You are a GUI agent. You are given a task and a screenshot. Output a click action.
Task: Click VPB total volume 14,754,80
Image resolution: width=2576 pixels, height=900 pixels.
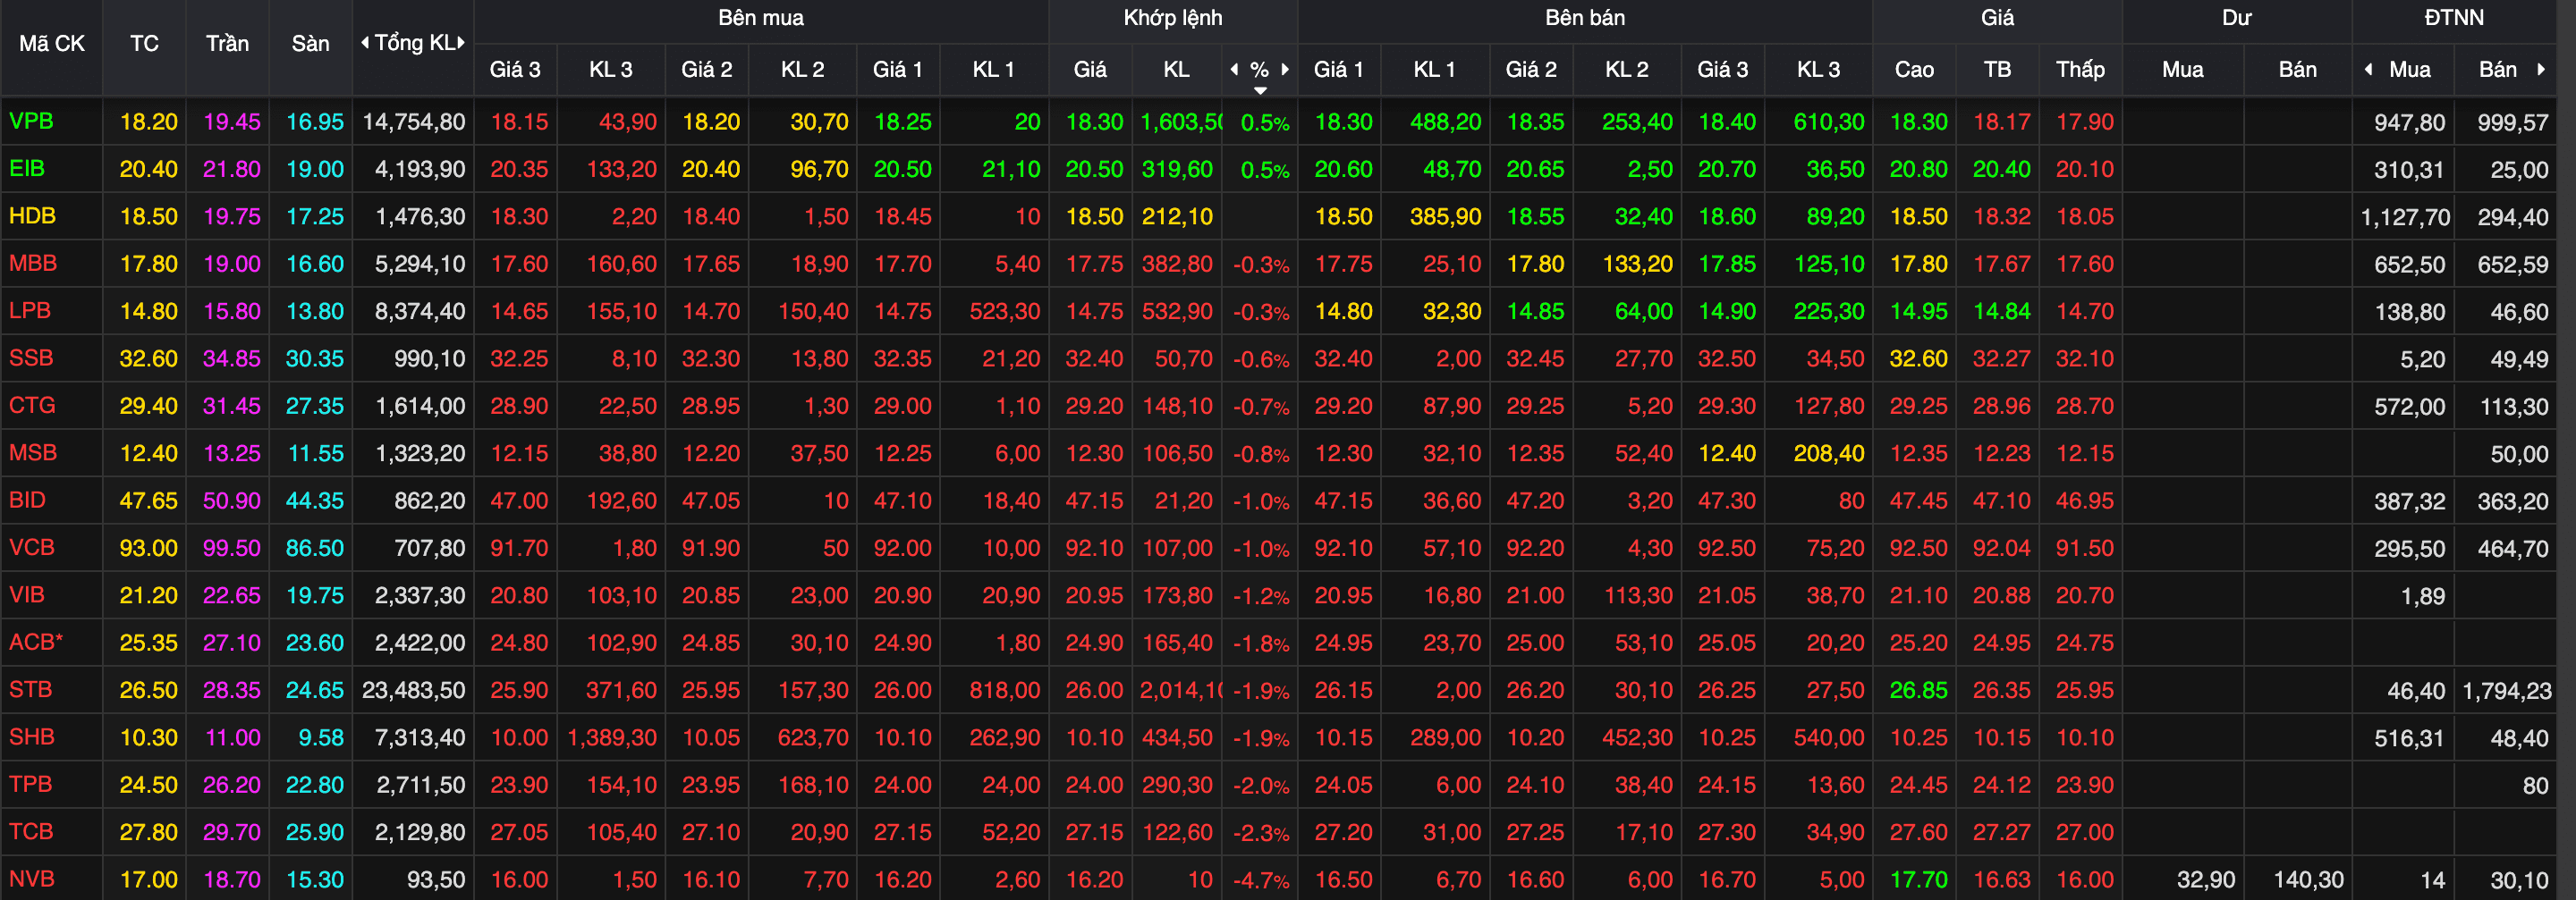pyautogui.click(x=413, y=121)
